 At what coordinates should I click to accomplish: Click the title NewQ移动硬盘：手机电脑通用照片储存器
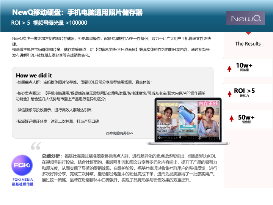[77, 13]
